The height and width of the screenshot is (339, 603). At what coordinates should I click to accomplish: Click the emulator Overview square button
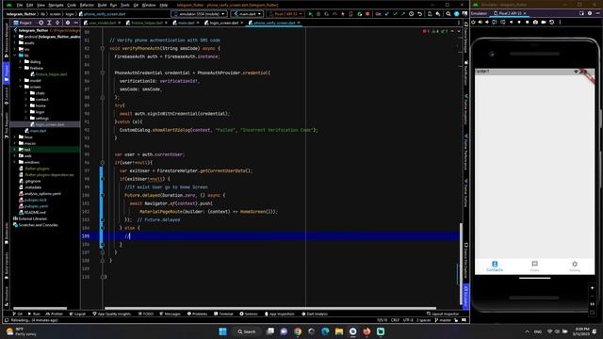click(x=528, y=23)
